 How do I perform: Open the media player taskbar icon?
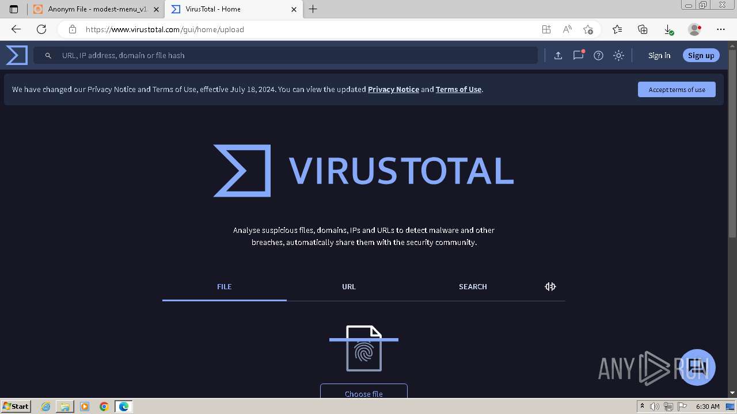click(85, 407)
